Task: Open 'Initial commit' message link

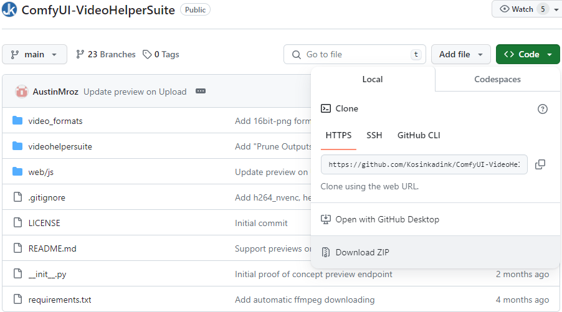Action: coord(261,223)
